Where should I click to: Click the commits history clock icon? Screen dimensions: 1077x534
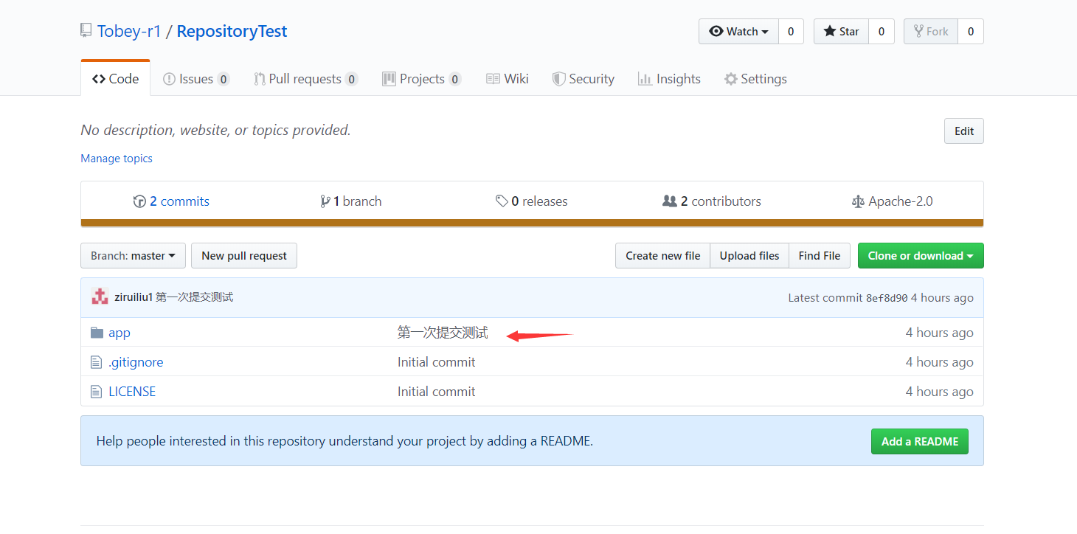pos(139,201)
